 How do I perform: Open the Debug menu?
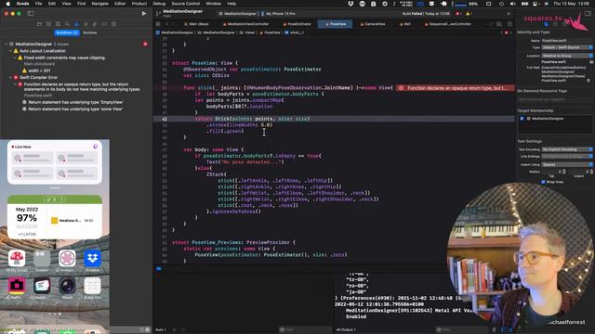point(159,4)
